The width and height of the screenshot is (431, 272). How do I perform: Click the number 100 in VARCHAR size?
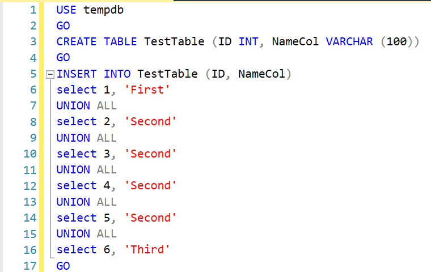396,42
